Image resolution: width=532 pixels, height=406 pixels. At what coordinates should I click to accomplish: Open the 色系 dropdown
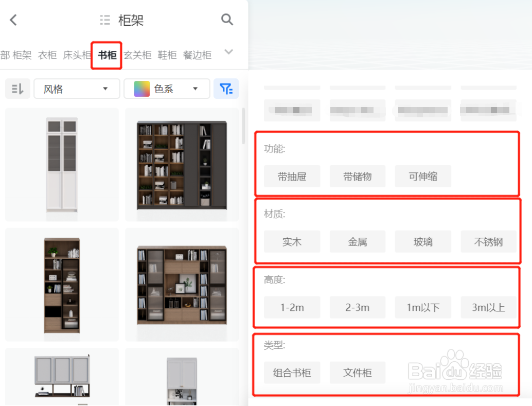point(167,88)
